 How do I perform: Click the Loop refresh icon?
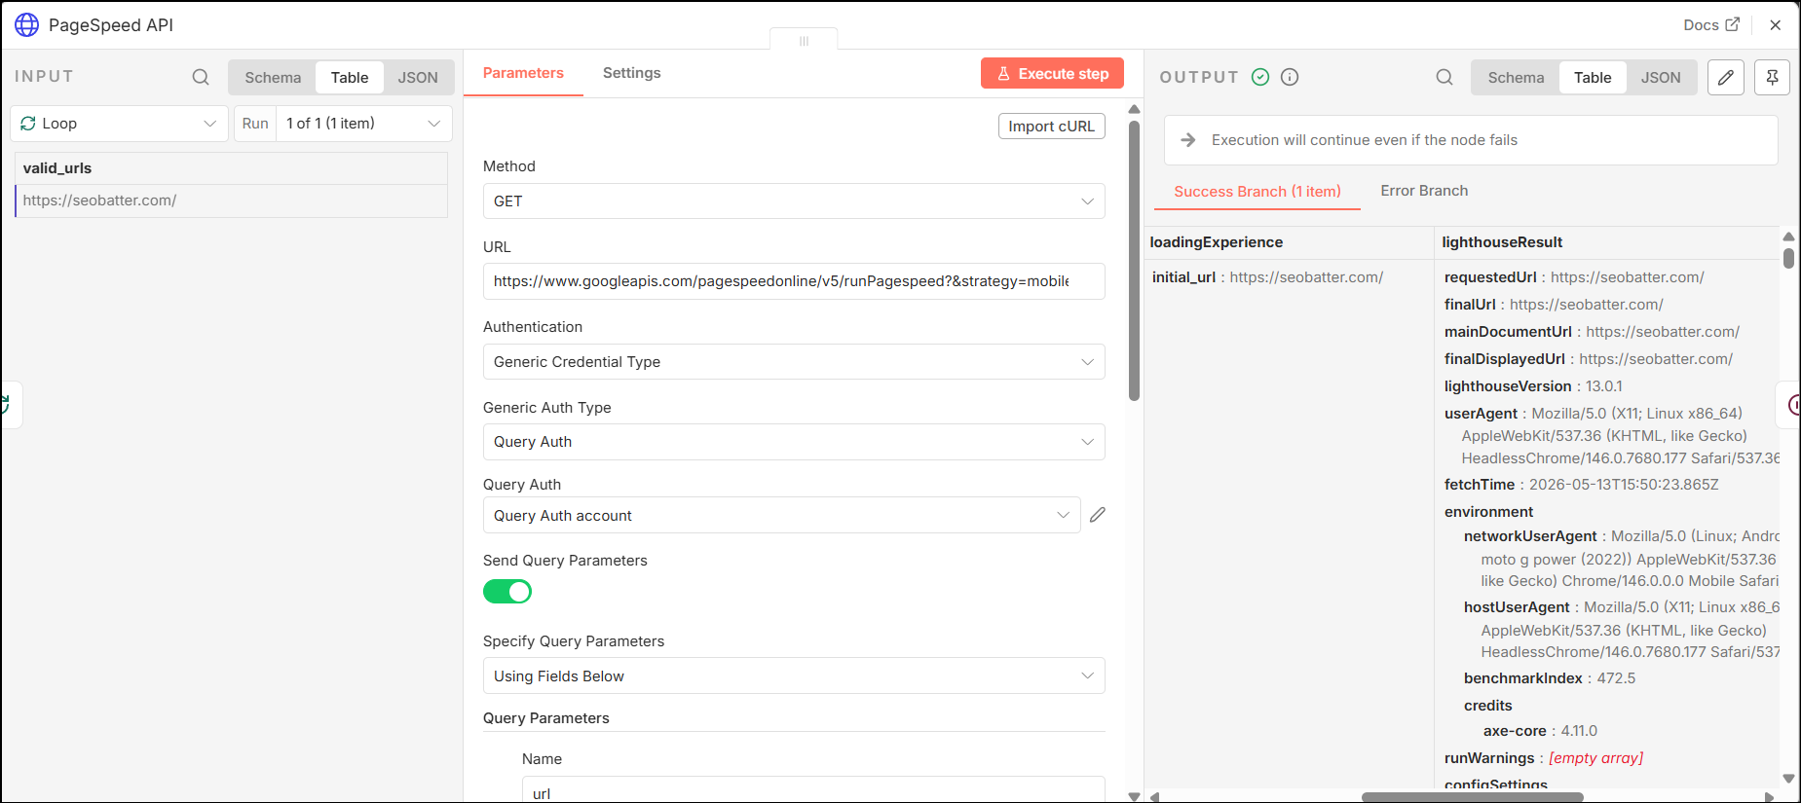28,124
